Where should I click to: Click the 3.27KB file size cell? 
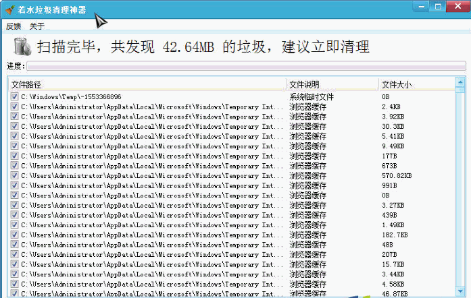[x=393, y=206]
